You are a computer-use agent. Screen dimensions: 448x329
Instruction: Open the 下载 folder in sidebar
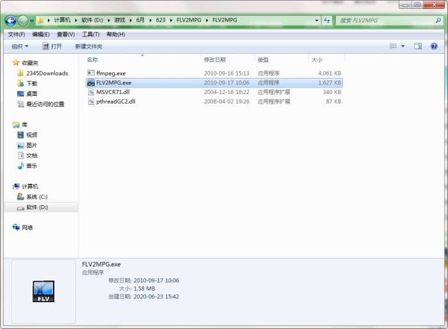32,84
